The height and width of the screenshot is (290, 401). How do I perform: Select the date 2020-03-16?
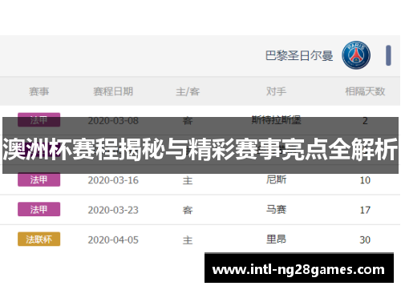pos(113,180)
